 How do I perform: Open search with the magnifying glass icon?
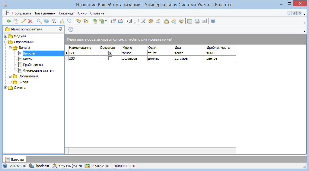coord(39,21)
